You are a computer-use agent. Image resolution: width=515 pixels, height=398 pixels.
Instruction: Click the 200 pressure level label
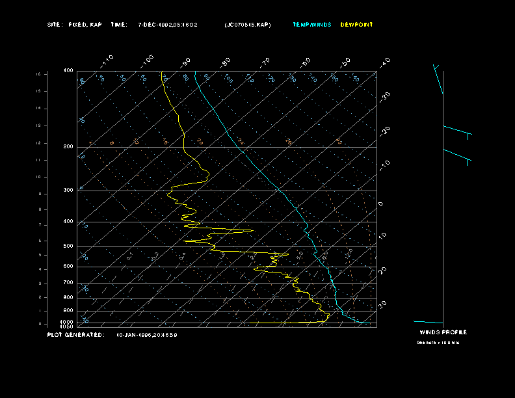(x=68, y=147)
